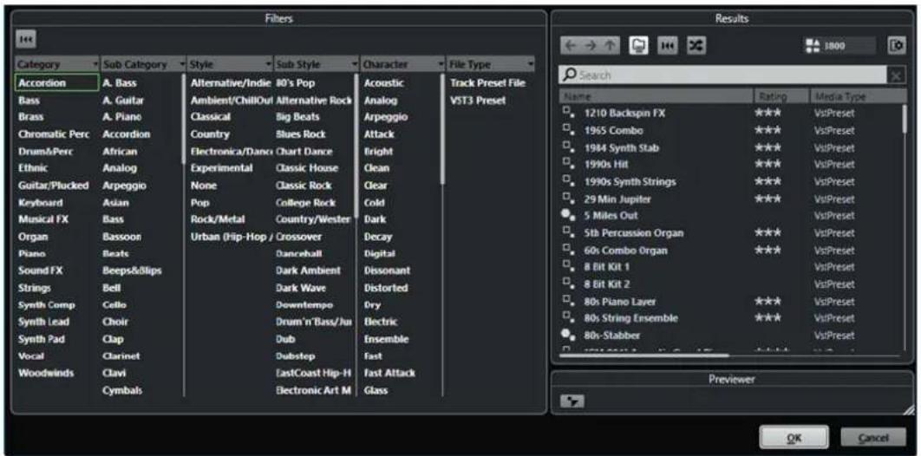This screenshot has width=921, height=456.
Task: Click the Sub Style list scrollbar
Action: point(356,147)
